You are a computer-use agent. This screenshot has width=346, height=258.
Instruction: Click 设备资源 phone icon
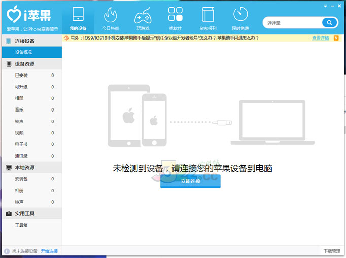click(x=9, y=64)
